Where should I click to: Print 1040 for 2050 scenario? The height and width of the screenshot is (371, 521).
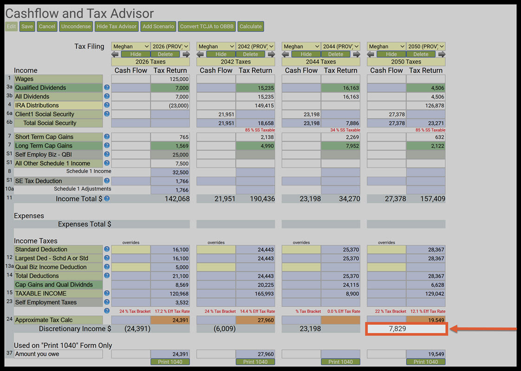coord(426,362)
